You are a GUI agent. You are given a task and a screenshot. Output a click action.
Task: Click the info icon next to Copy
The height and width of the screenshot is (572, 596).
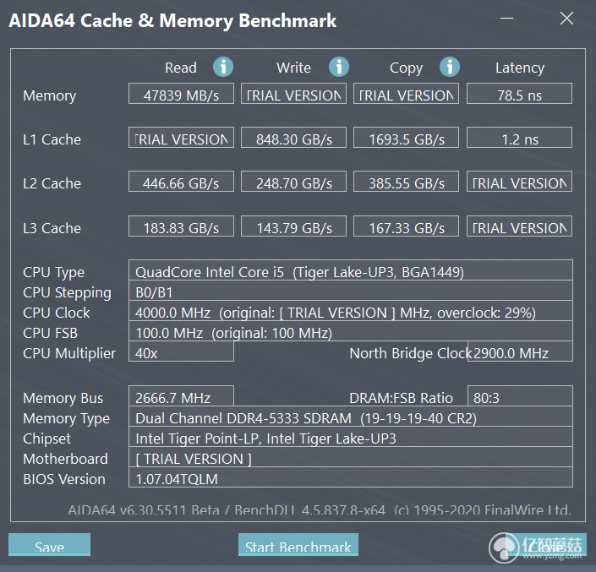point(450,67)
